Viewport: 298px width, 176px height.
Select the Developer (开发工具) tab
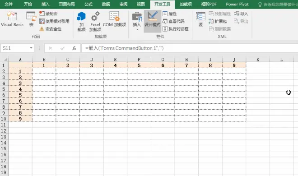pyautogui.click(x=162, y=4)
